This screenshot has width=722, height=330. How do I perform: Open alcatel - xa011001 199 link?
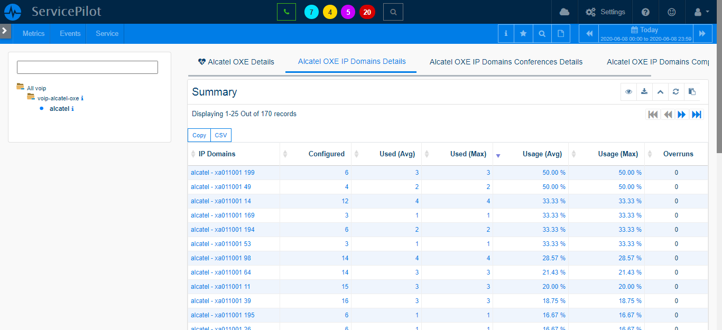[x=223, y=173]
